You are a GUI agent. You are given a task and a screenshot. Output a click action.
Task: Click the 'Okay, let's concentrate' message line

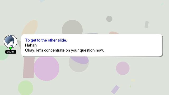click(64, 50)
